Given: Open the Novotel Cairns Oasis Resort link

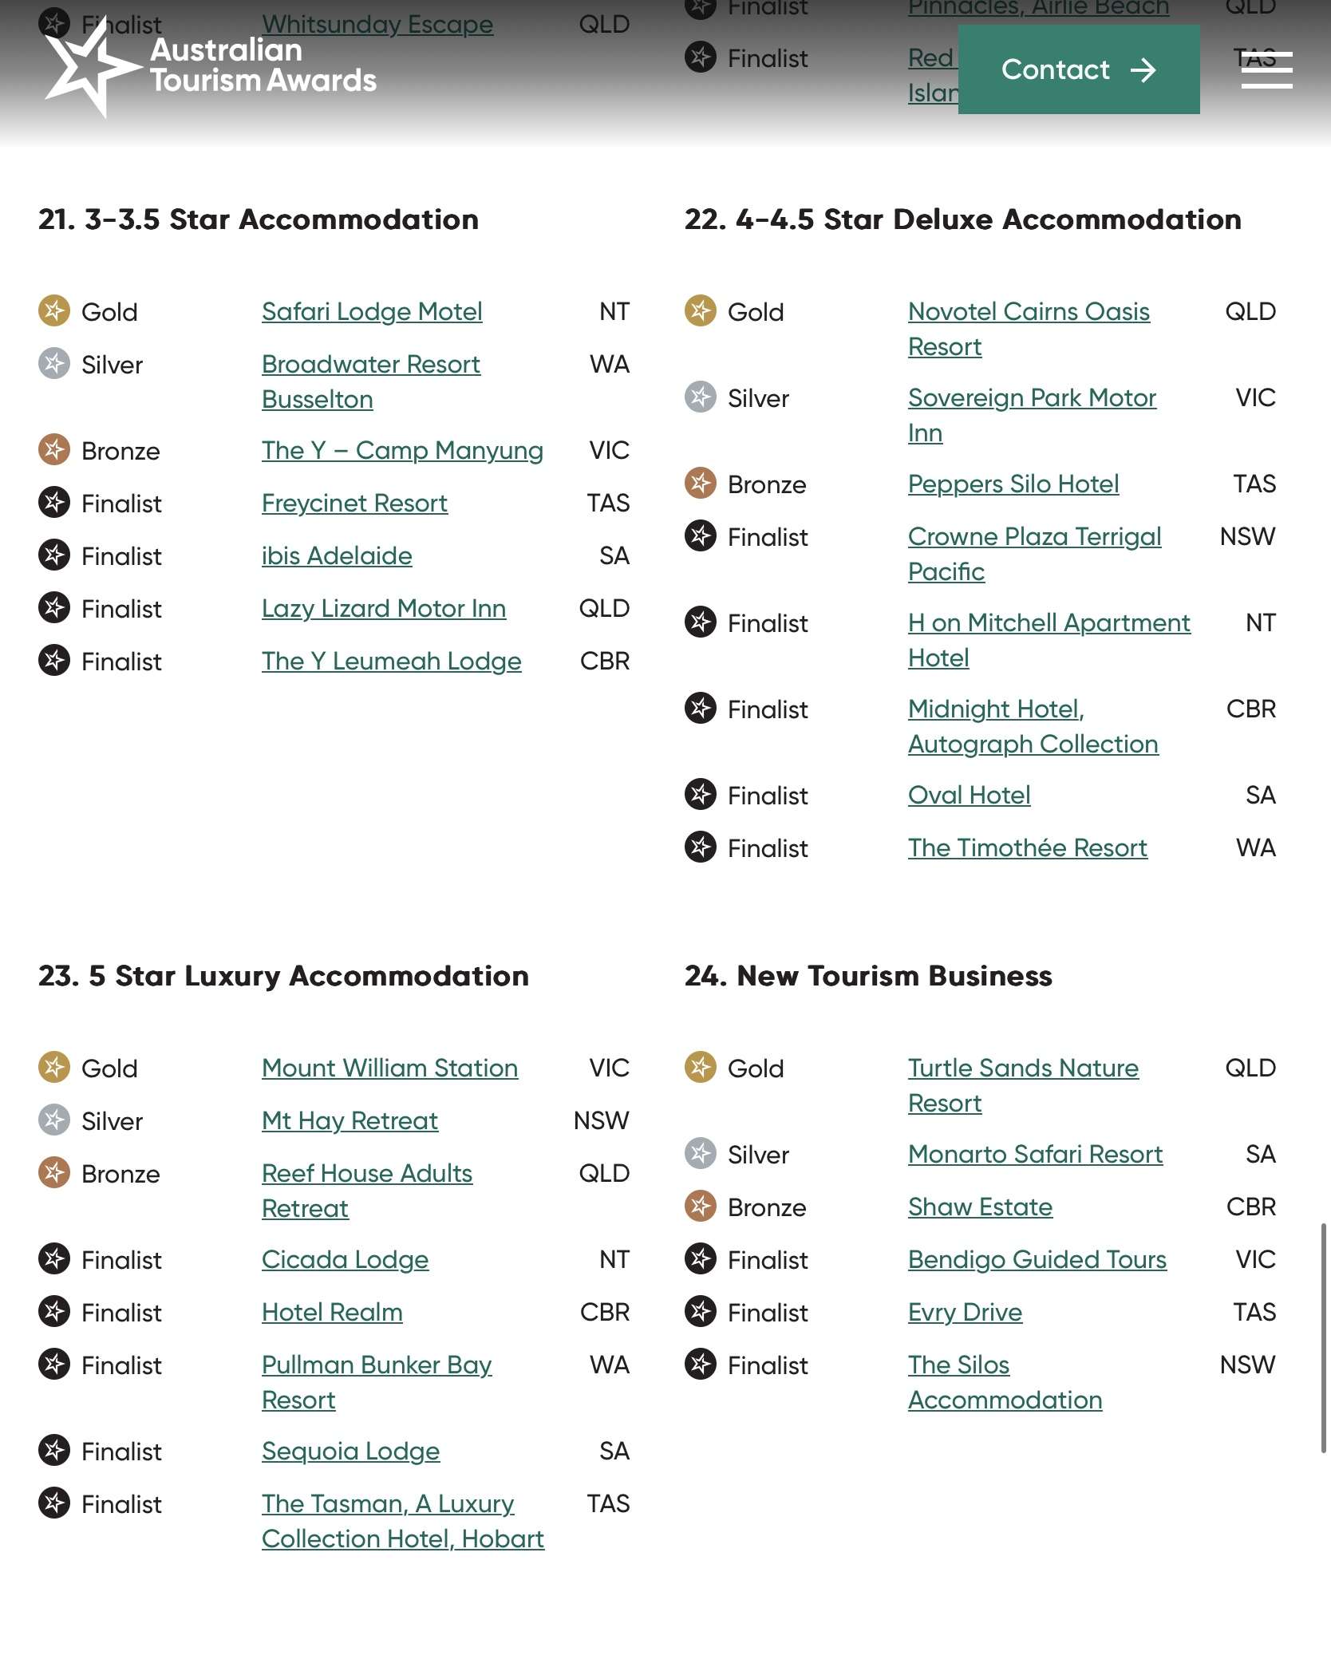Looking at the screenshot, I should tap(1028, 312).
